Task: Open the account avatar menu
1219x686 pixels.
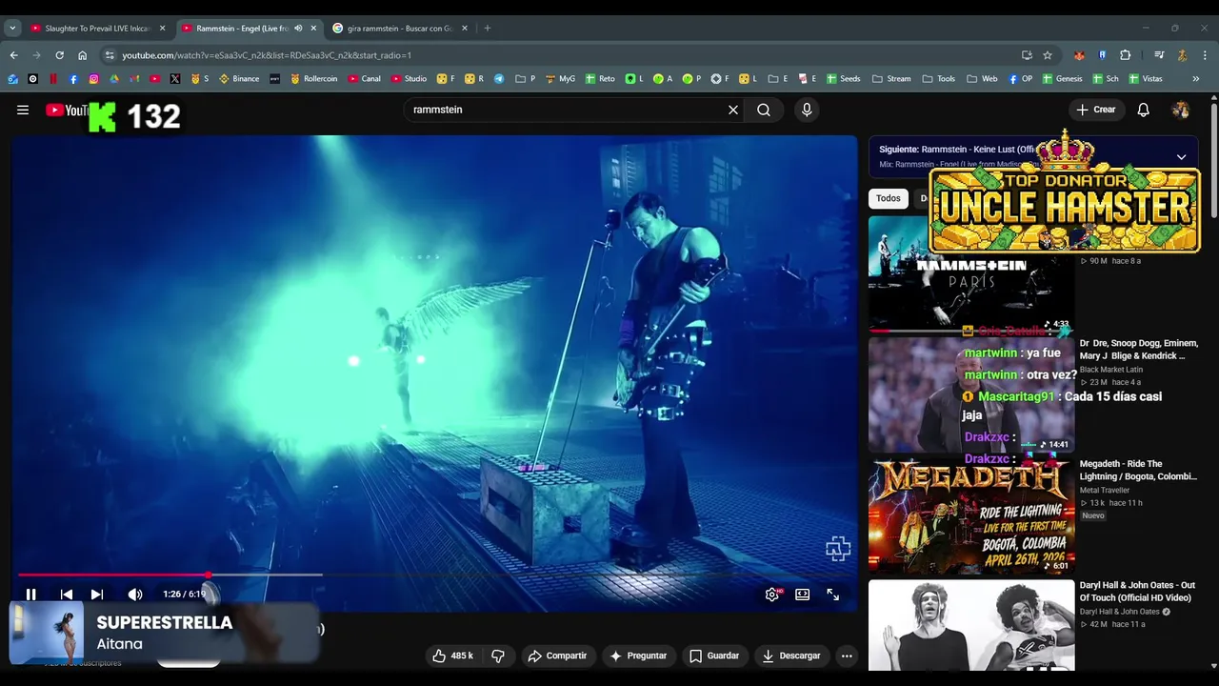Action: [x=1181, y=110]
